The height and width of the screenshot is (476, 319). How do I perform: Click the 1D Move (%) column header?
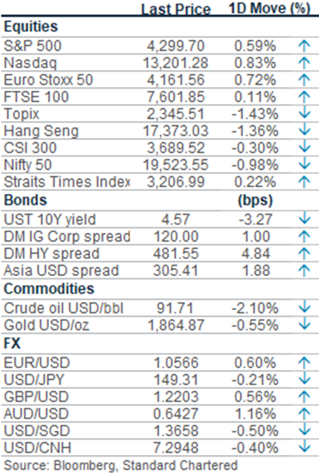tap(269, 9)
